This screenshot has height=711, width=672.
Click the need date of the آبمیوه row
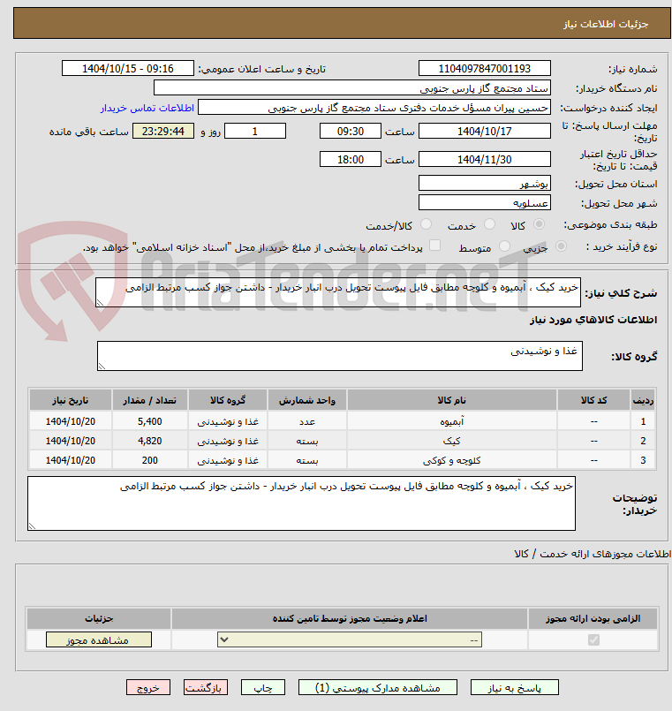point(71,421)
